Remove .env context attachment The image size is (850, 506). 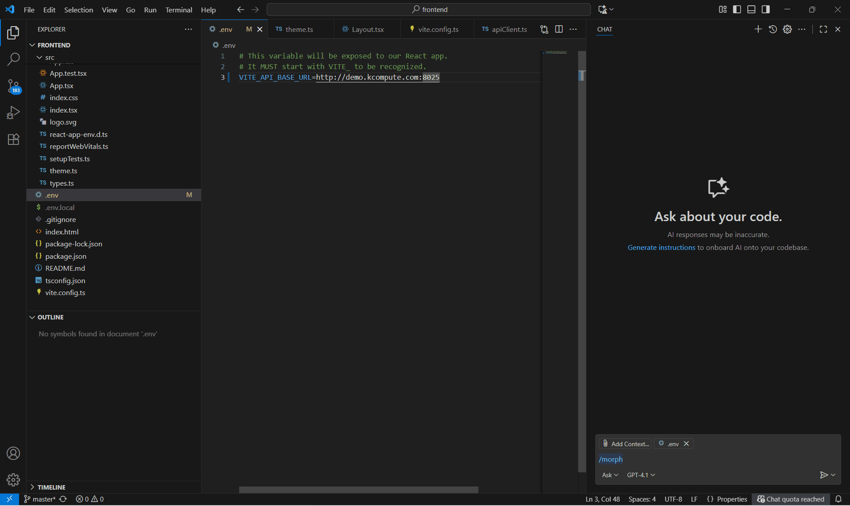click(686, 444)
